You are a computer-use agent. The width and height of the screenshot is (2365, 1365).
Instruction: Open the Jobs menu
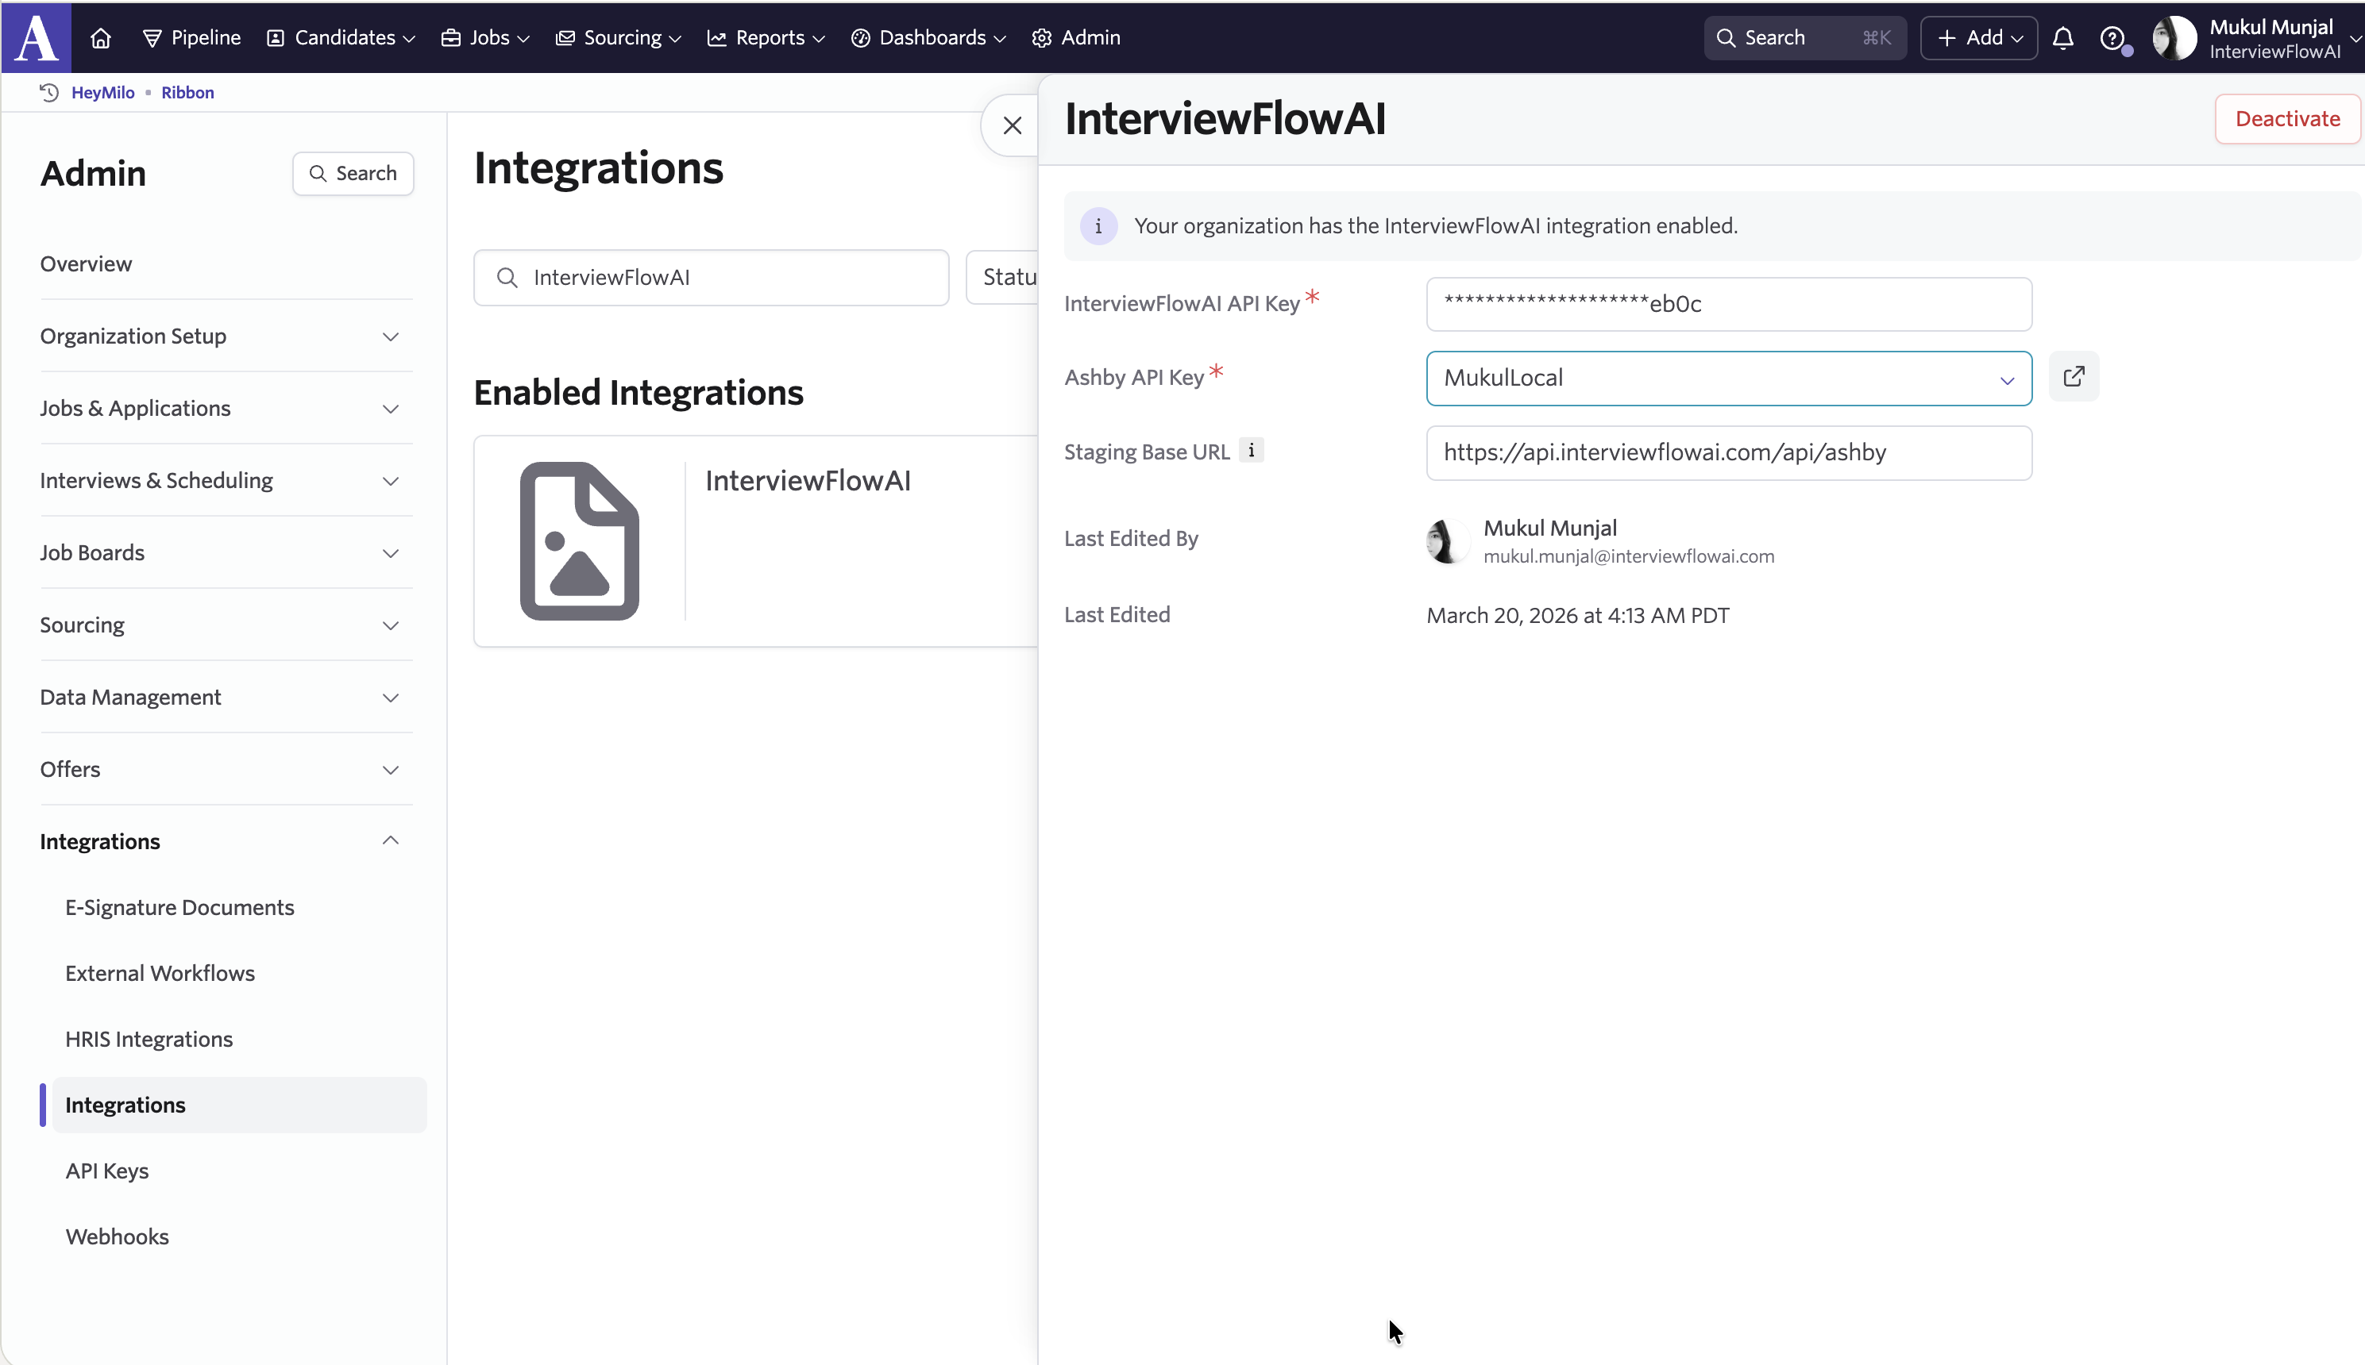tap(486, 37)
